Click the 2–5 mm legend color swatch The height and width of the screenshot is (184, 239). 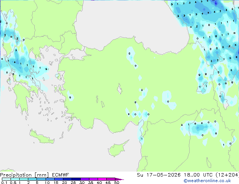[x=32, y=179]
